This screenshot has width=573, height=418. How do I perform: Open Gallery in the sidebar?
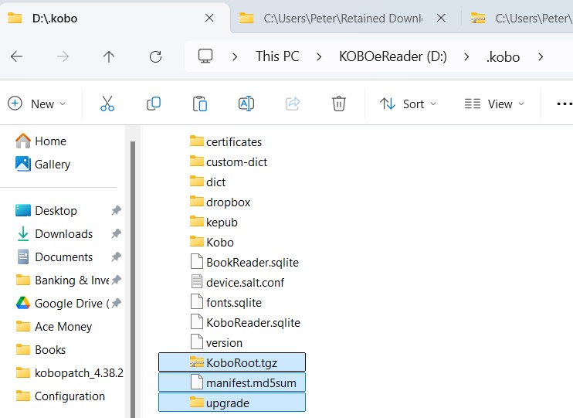pyautogui.click(x=42, y=165)
